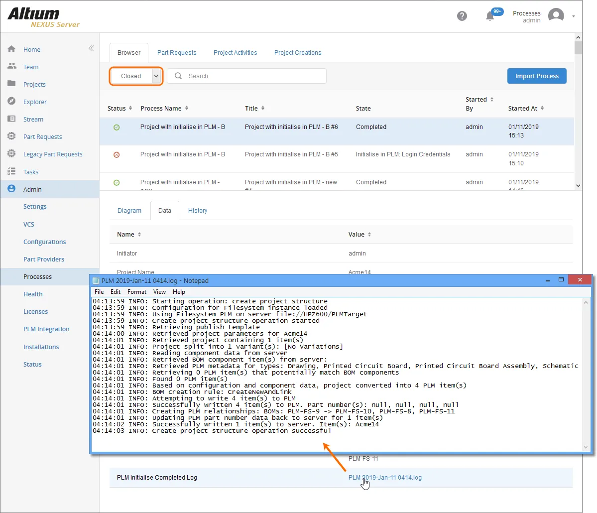Viewport: 597px width, 513px height.
Task: Sort by Started At column arrows
Action: click(542, 108)
